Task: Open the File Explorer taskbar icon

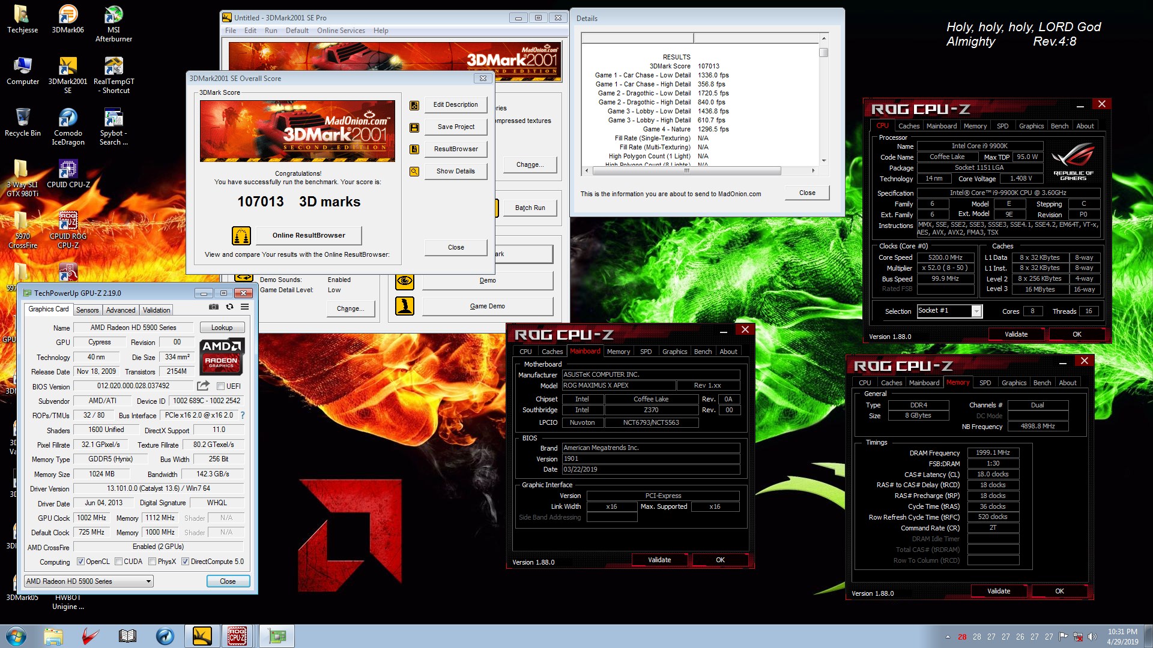Action: coord(53,636)
